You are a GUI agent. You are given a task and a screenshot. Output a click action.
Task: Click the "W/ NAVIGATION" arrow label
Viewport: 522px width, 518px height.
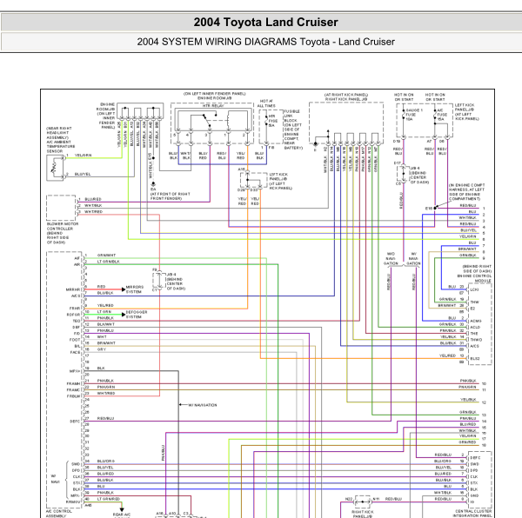(x=203, y=405)
